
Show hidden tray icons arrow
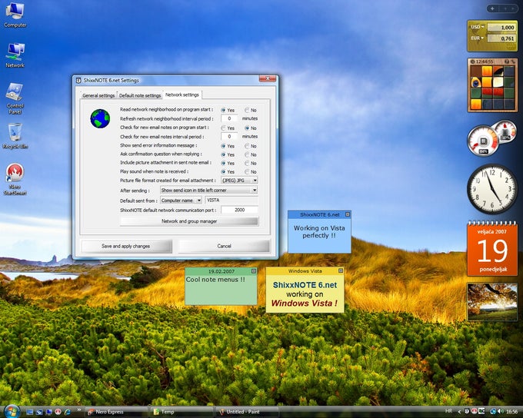click(459, 412)
